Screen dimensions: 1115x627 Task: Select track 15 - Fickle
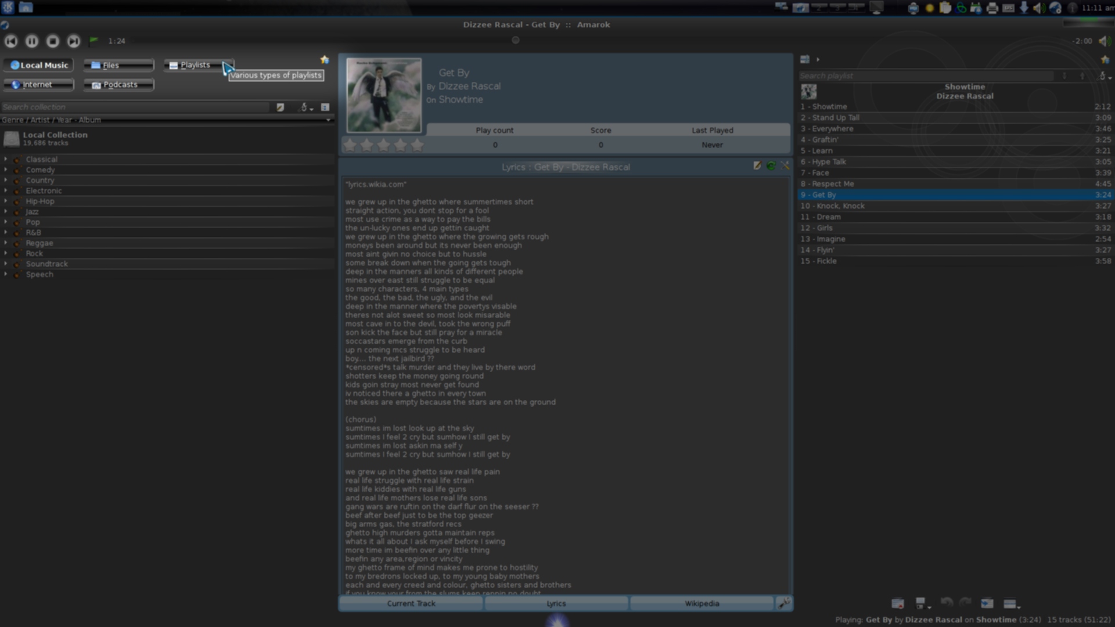coord(955,261)
